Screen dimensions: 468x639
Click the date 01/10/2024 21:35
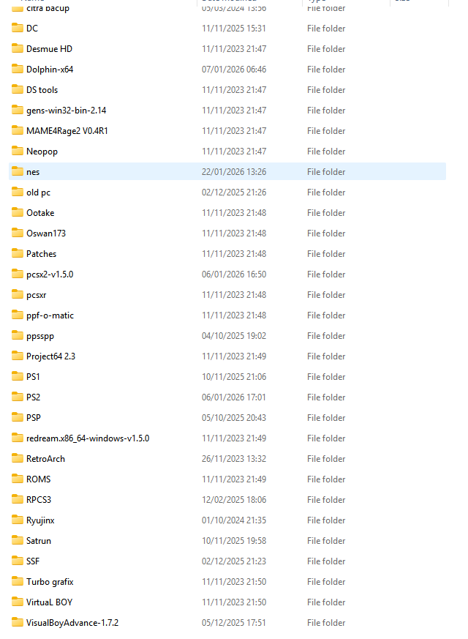coord(234,520)
